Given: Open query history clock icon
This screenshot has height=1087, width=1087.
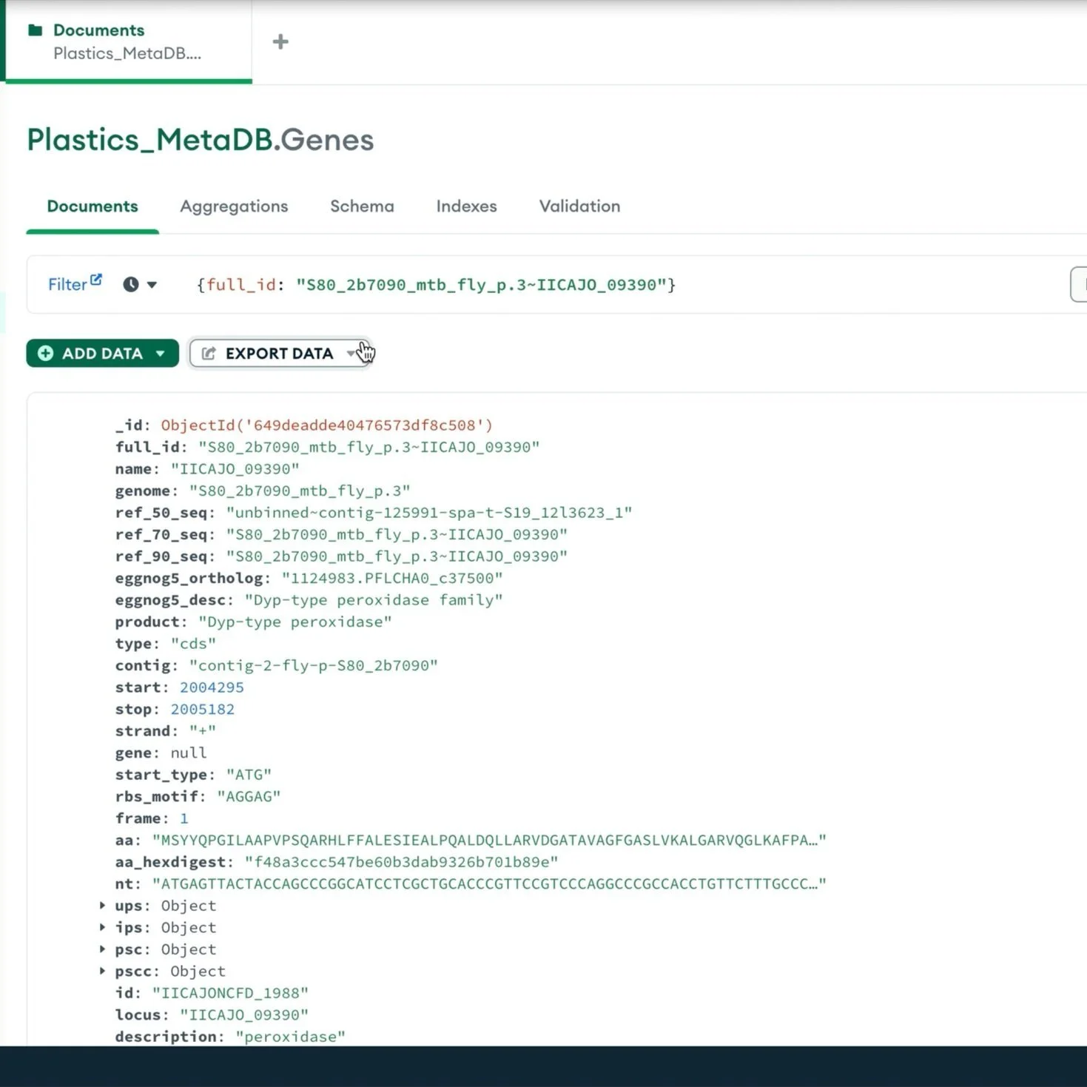Looking at the screenshot, I should [131, 284].
